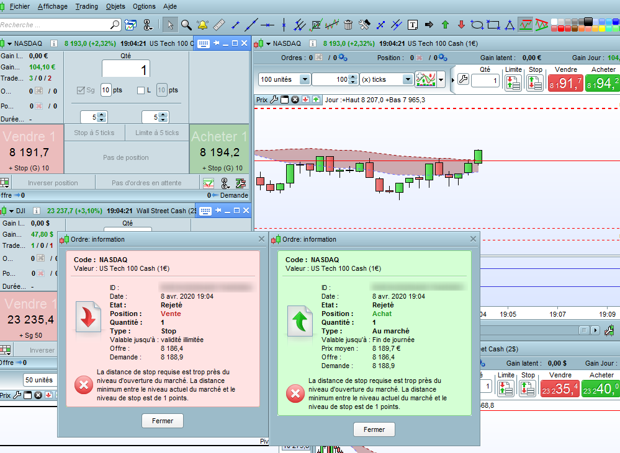Open the Trading menu
The image size is (620, 453).
pos(86,7)
